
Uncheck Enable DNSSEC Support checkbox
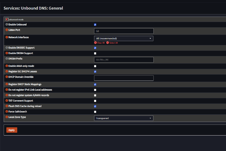click(x=95, y=48)
